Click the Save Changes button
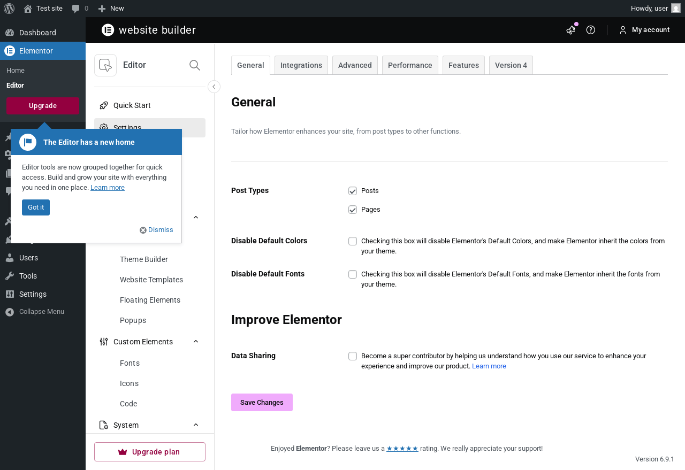This screenshot has height=470, width=685. point(262,402)
